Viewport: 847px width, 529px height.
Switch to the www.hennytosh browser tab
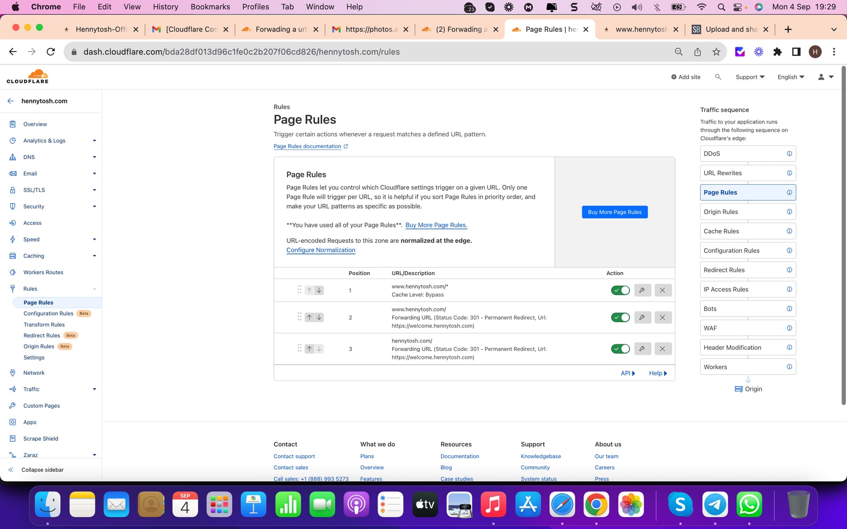pyautogui.click(x=641, y=29)
